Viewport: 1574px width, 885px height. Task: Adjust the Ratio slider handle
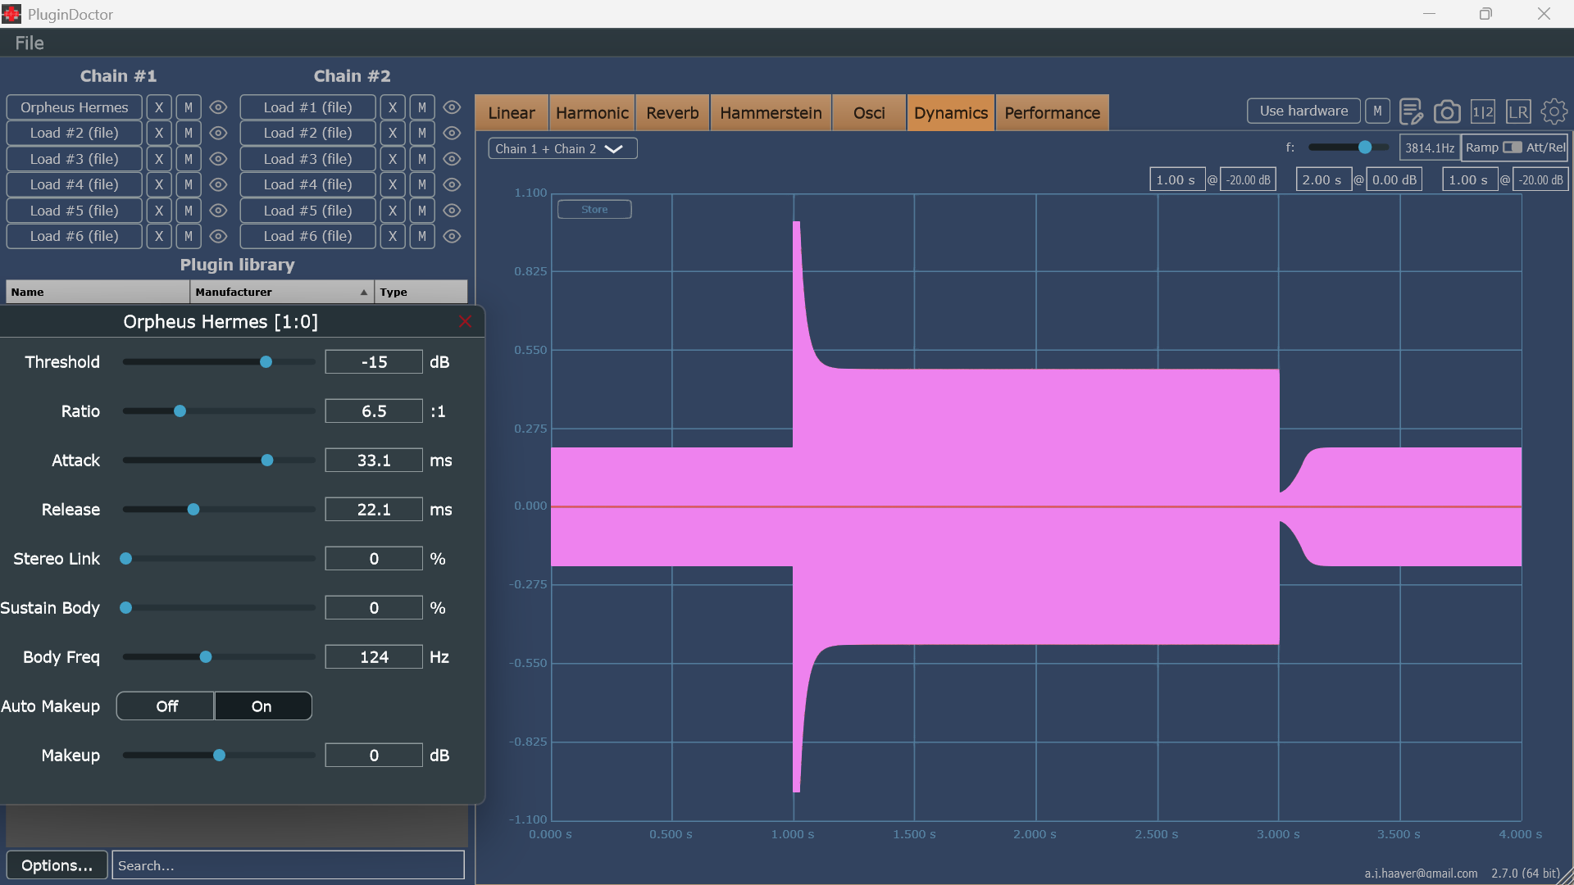click(180, 411)
